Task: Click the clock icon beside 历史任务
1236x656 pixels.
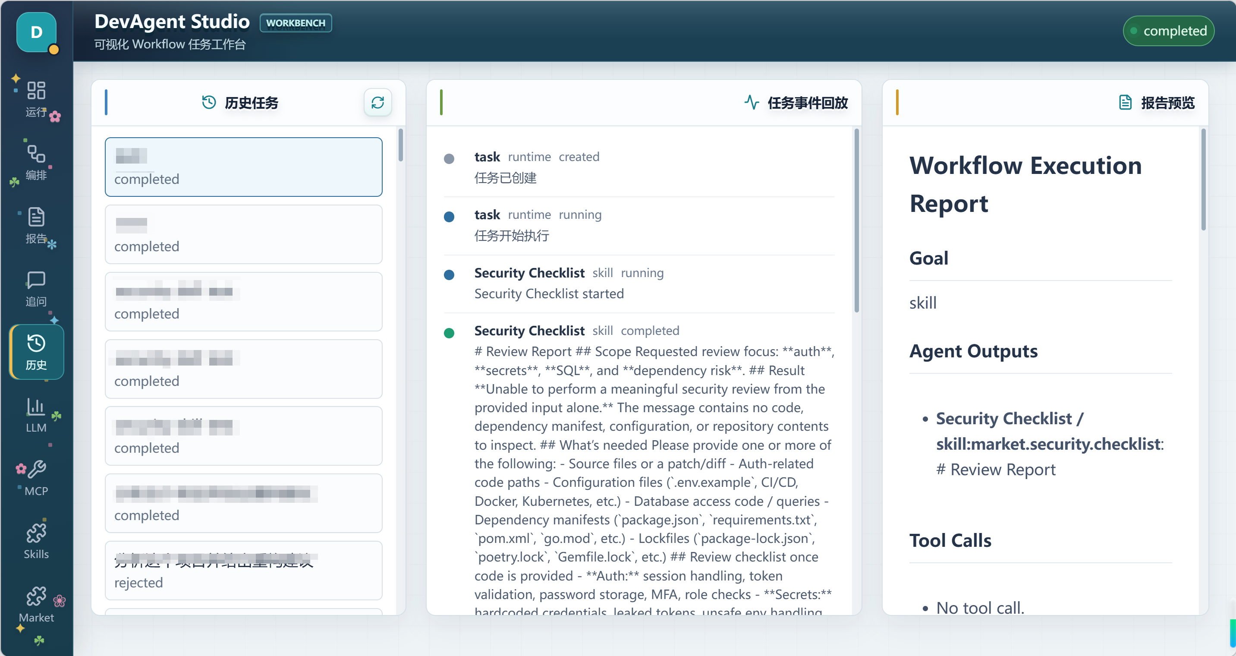Action: point(209,102)
